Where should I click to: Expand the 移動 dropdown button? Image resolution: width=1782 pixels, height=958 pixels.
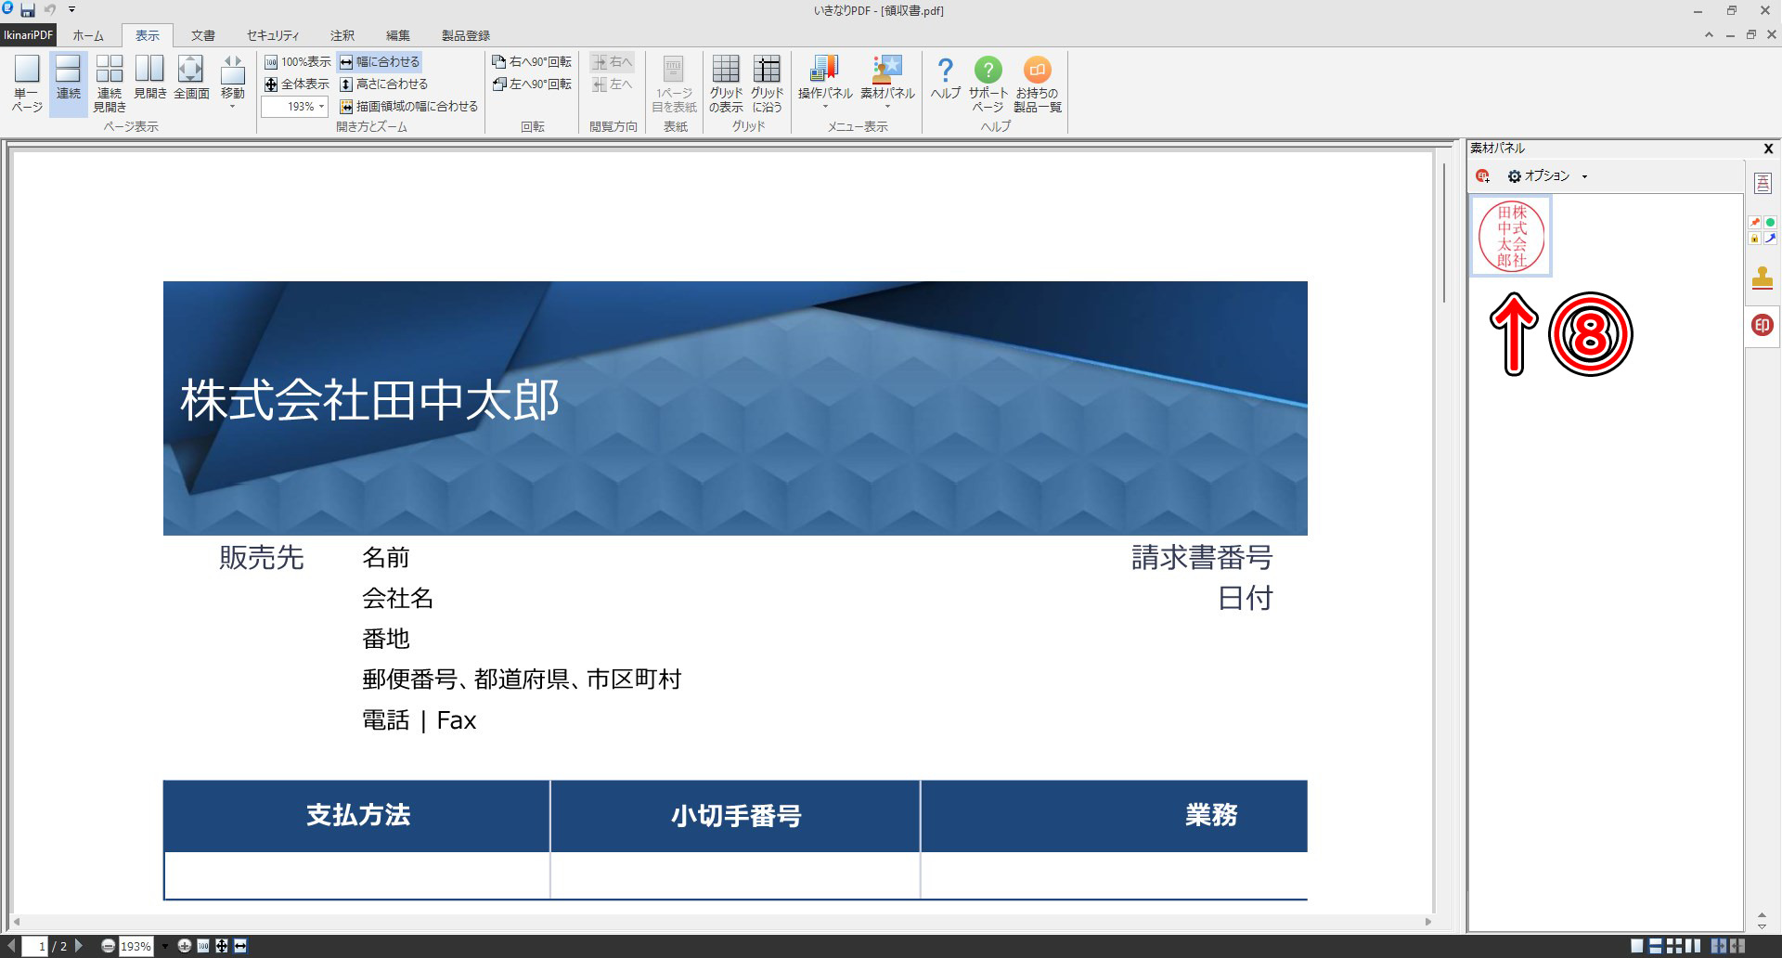click(x=232, y=104)
